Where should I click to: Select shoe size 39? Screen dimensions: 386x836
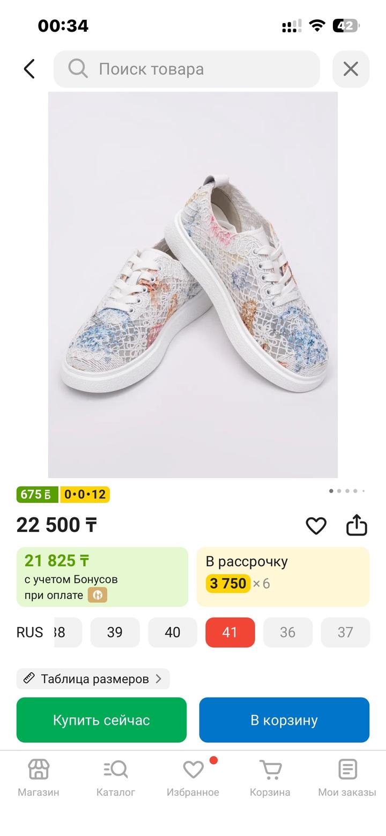pos(115,632)
